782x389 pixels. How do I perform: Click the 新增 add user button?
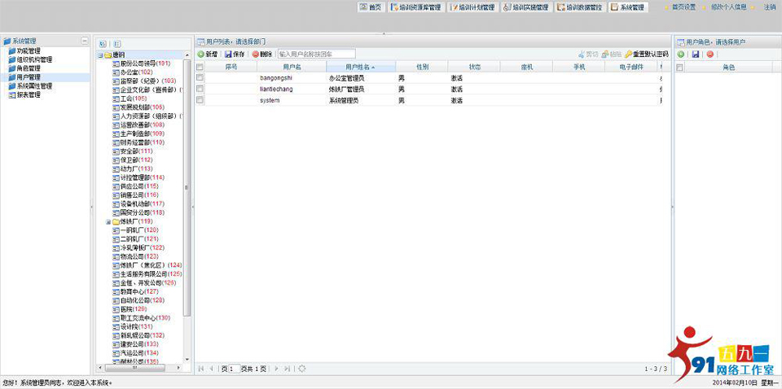[208, 54]
